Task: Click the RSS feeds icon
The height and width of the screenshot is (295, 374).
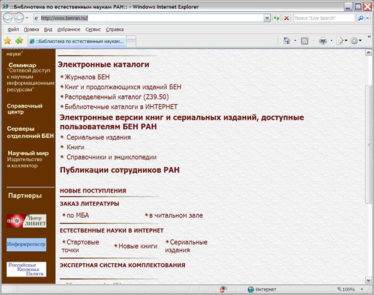Action: tap(304, 41)
